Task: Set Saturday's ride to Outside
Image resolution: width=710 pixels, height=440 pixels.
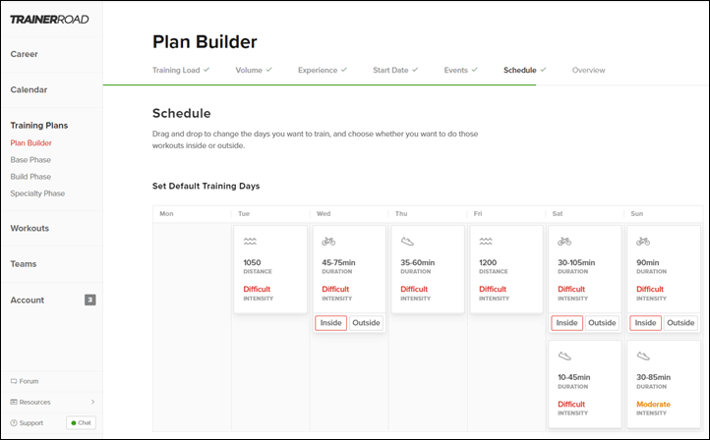Action: [x=602, y=323]
